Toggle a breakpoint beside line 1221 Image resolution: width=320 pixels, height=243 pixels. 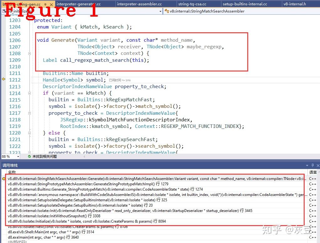[3, 139]
